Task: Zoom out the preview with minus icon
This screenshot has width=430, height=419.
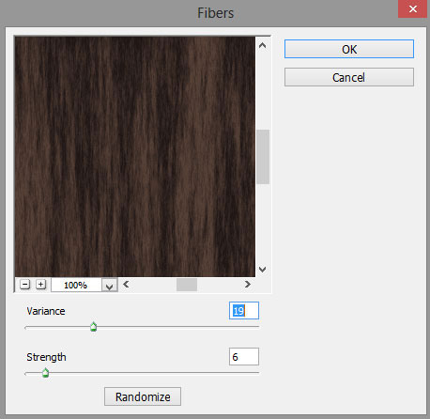Action: click(x=25, y=285)
